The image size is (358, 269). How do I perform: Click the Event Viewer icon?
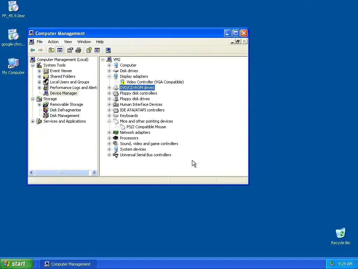point(46,71)
